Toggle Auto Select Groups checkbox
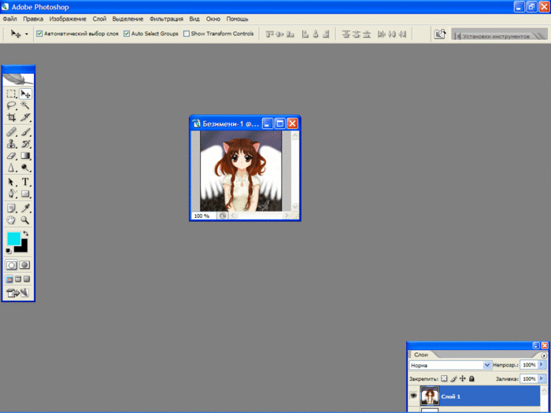This screenshot has height=413, width=551. coord(127,34)
